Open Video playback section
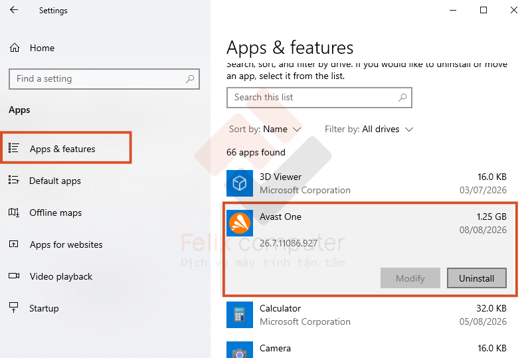The image size is (526, 358). [60, 276]
